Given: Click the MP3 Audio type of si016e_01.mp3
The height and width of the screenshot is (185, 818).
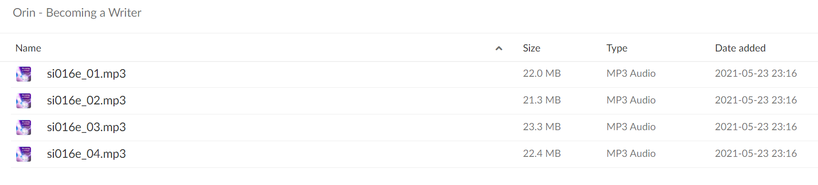Looking at the screenshot, I should (631, 73).
